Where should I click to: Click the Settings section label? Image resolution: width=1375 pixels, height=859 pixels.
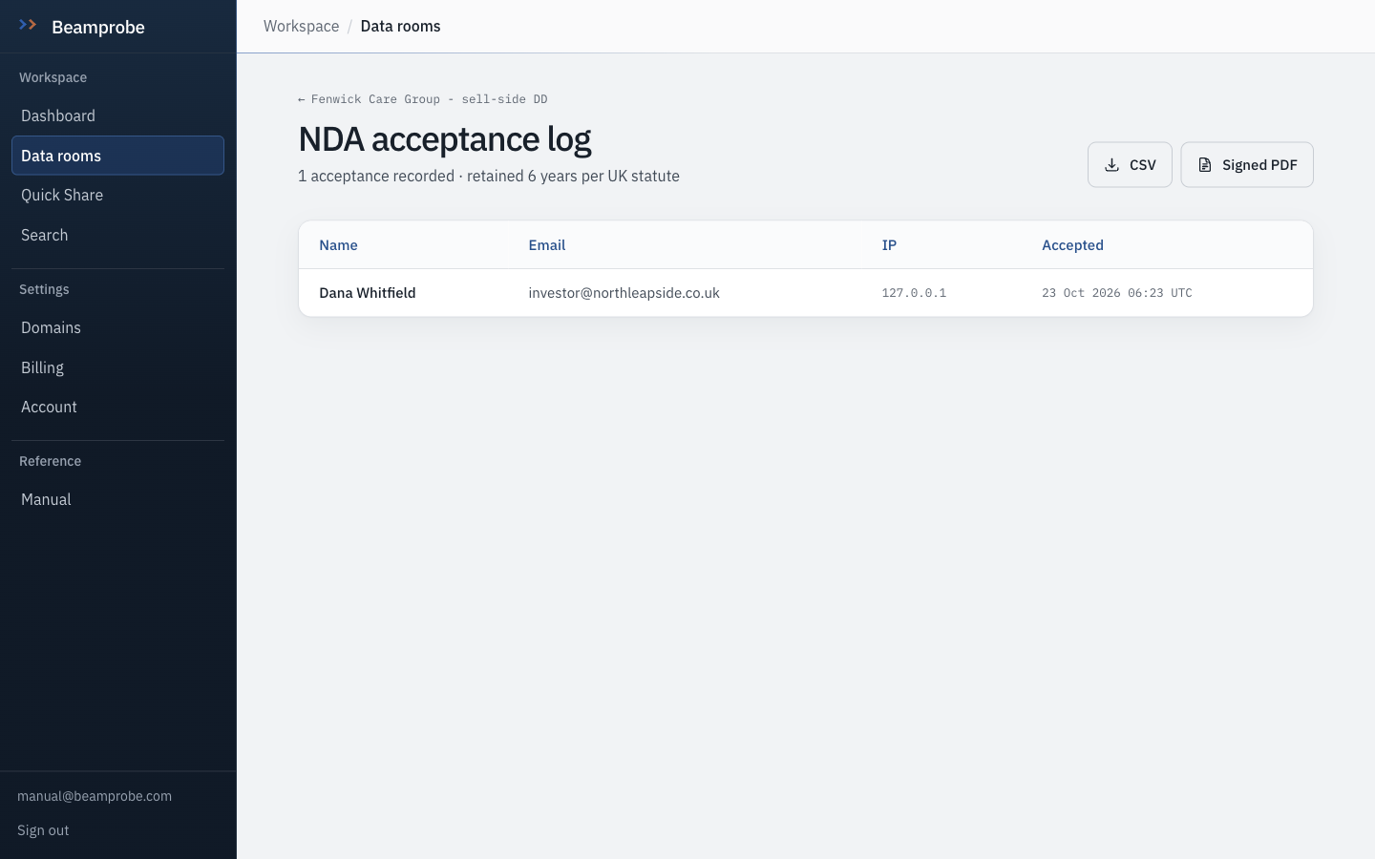point(44,289)
